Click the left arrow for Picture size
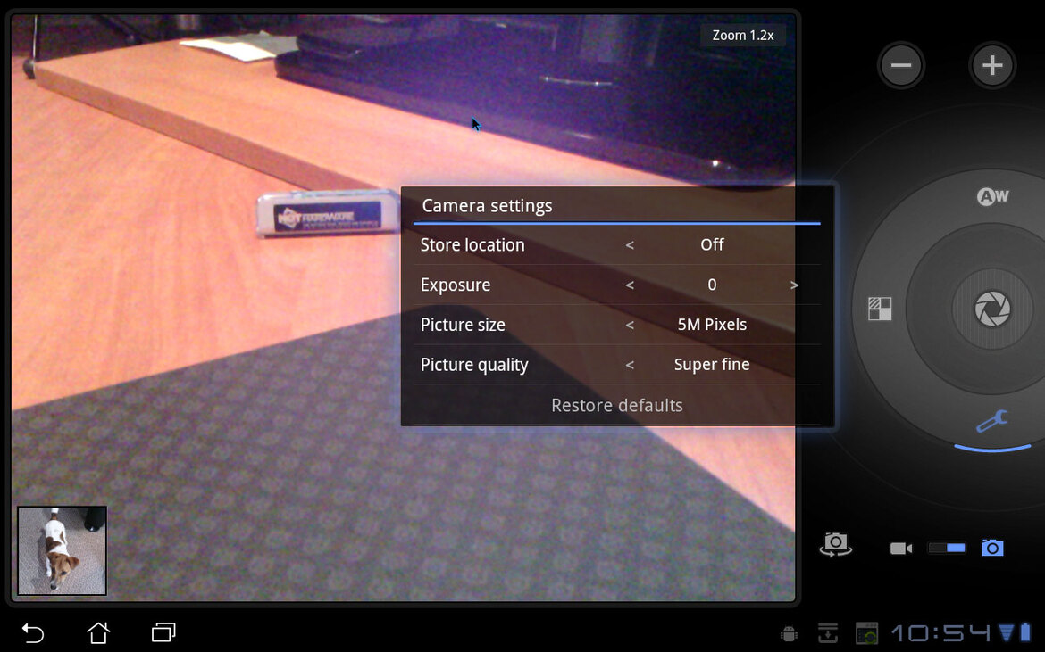 (x=630, y=325)
